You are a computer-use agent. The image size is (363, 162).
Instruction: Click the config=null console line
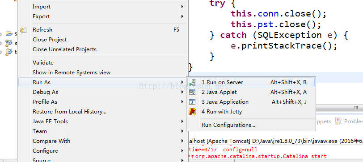(223, 150)
